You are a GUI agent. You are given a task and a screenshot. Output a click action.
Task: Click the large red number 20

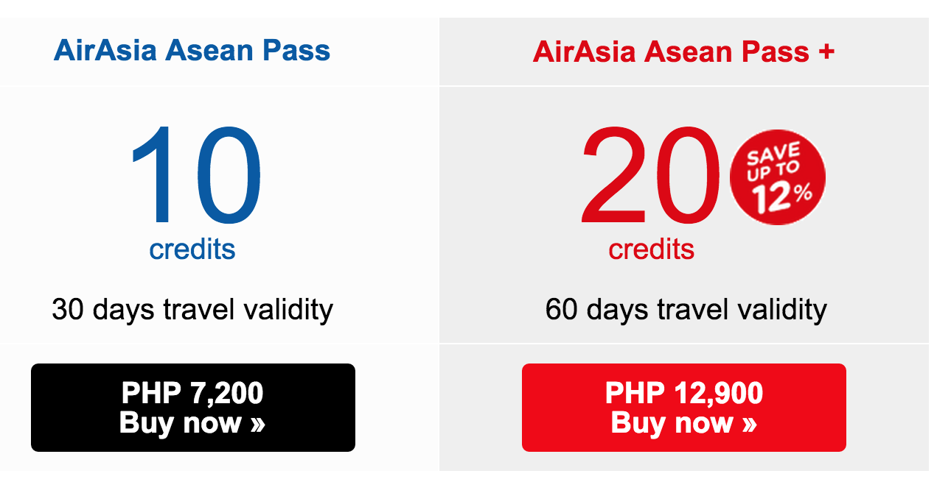click(x=649, y=175)
